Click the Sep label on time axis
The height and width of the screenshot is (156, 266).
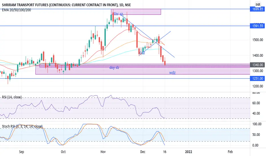tap(21, 152)
